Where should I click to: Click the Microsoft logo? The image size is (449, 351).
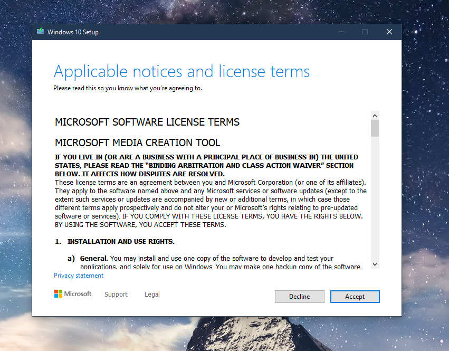pos(73,293)
